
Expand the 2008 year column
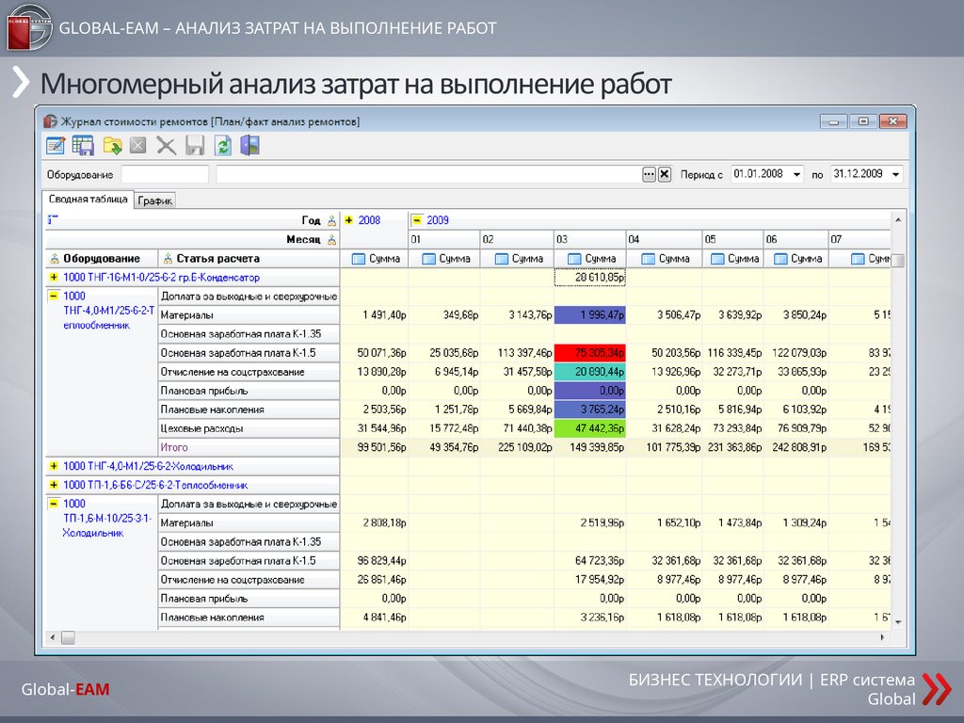point(348,220)
